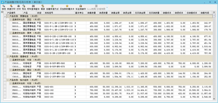Viewport: 218px width, 103px height.
Task: Click 发送到邮件 send mail icon
Action: click(x=81, y=6)
